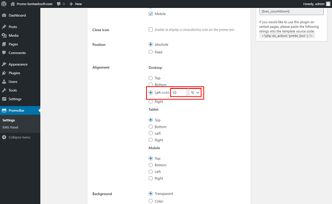Open the width unit % dropdown
This screenshot has height=204, width=332.
195,92
